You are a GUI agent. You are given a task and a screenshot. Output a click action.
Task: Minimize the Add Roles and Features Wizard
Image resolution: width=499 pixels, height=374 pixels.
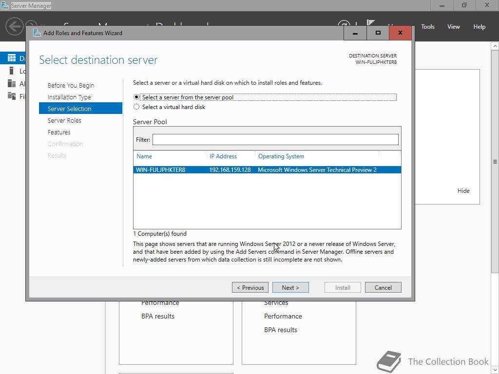355,33
